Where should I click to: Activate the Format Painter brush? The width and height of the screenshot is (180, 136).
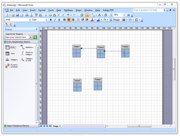tap(63, 15)
